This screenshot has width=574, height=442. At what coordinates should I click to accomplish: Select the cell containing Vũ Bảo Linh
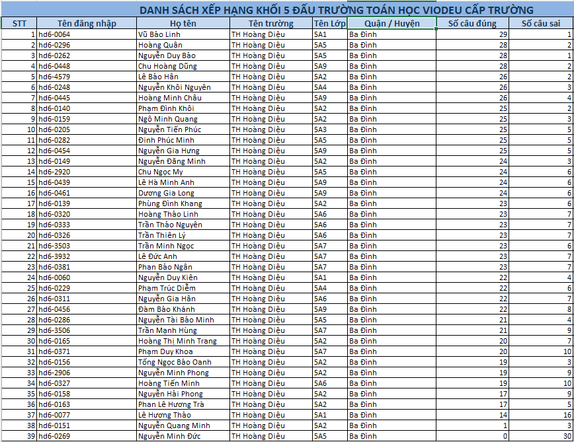point(182,34)
